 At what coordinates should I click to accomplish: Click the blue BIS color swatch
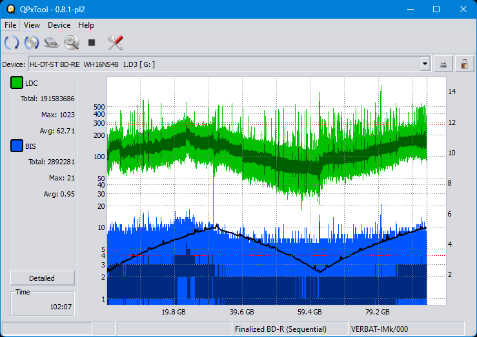click(x=17, y=146)
